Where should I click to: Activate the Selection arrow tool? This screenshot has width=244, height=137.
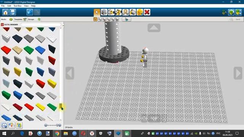(97, 12)
